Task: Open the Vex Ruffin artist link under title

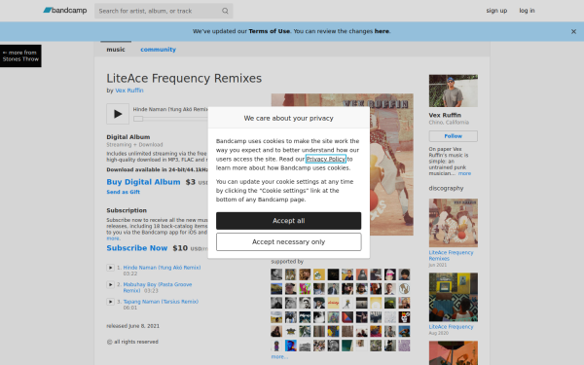Action: pyautogui.click(x=129, y=91)
